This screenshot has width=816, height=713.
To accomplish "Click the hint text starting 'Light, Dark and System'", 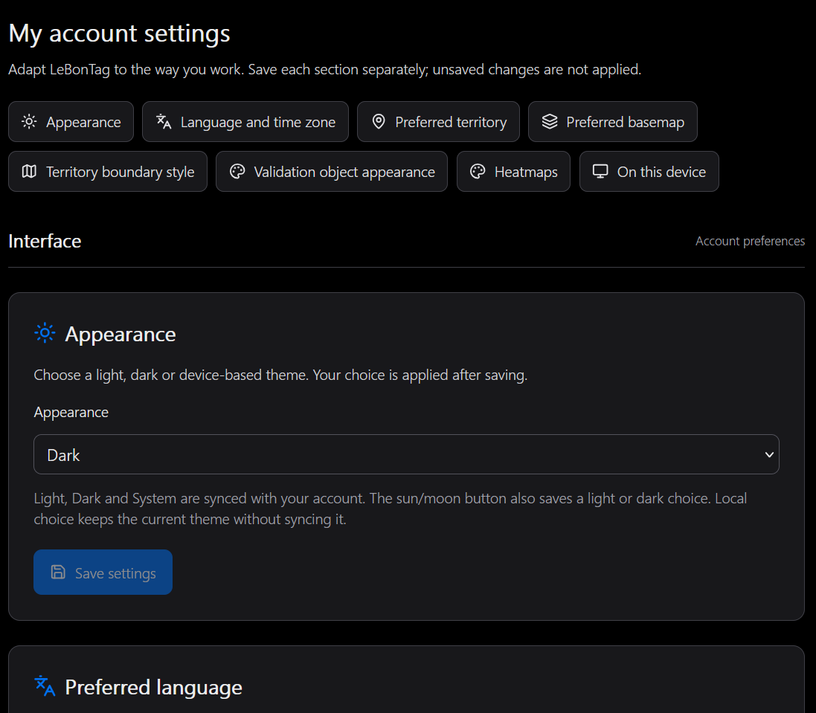I will tap(391, 509).
